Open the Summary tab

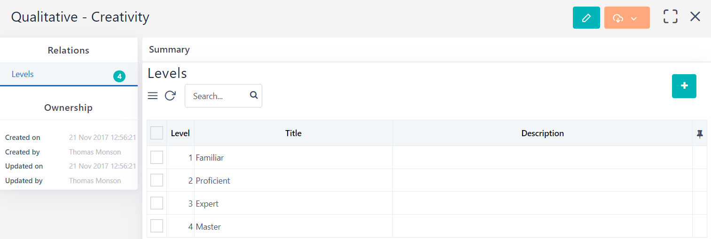point(169,50)
